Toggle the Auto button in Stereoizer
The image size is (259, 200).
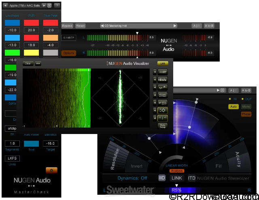click(x=233, y=106)
